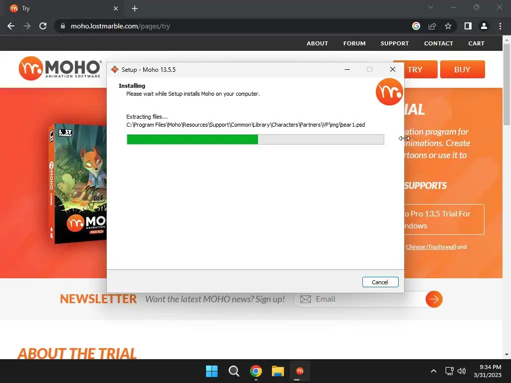
Task: Open the Windows Start menu
Action: (x=212, y=371)
